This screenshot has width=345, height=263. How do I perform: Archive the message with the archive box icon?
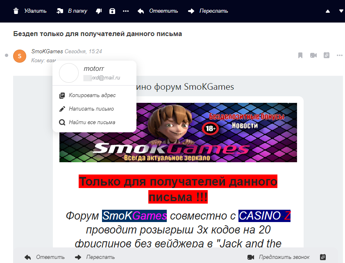112,11
